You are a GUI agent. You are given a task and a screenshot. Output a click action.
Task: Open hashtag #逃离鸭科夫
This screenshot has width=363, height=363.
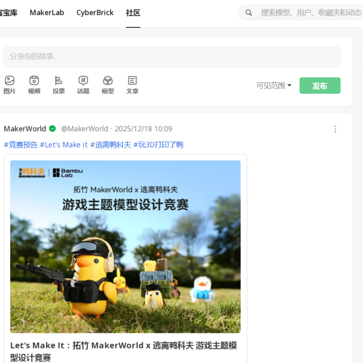[111, 145]
